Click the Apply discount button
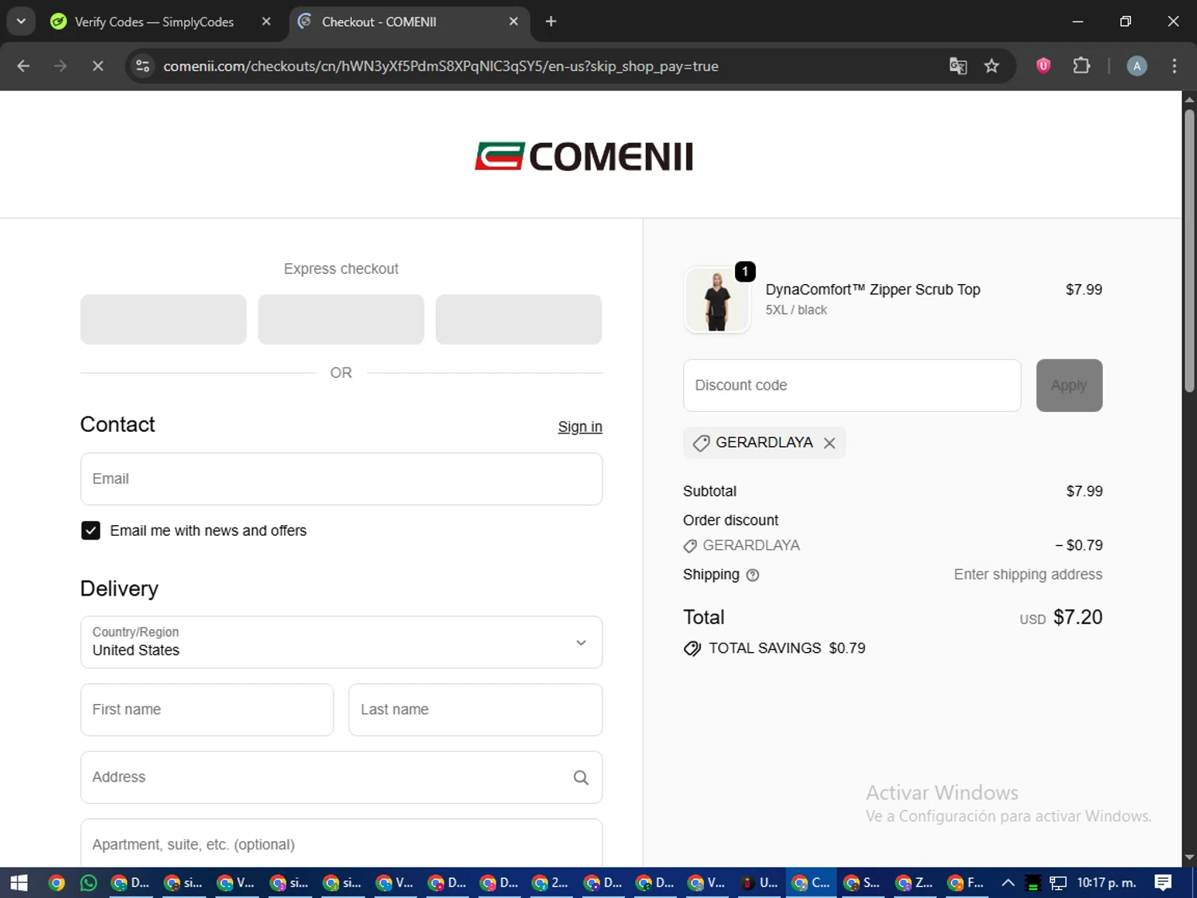The image size is (1197, 898). [1069, 386]
